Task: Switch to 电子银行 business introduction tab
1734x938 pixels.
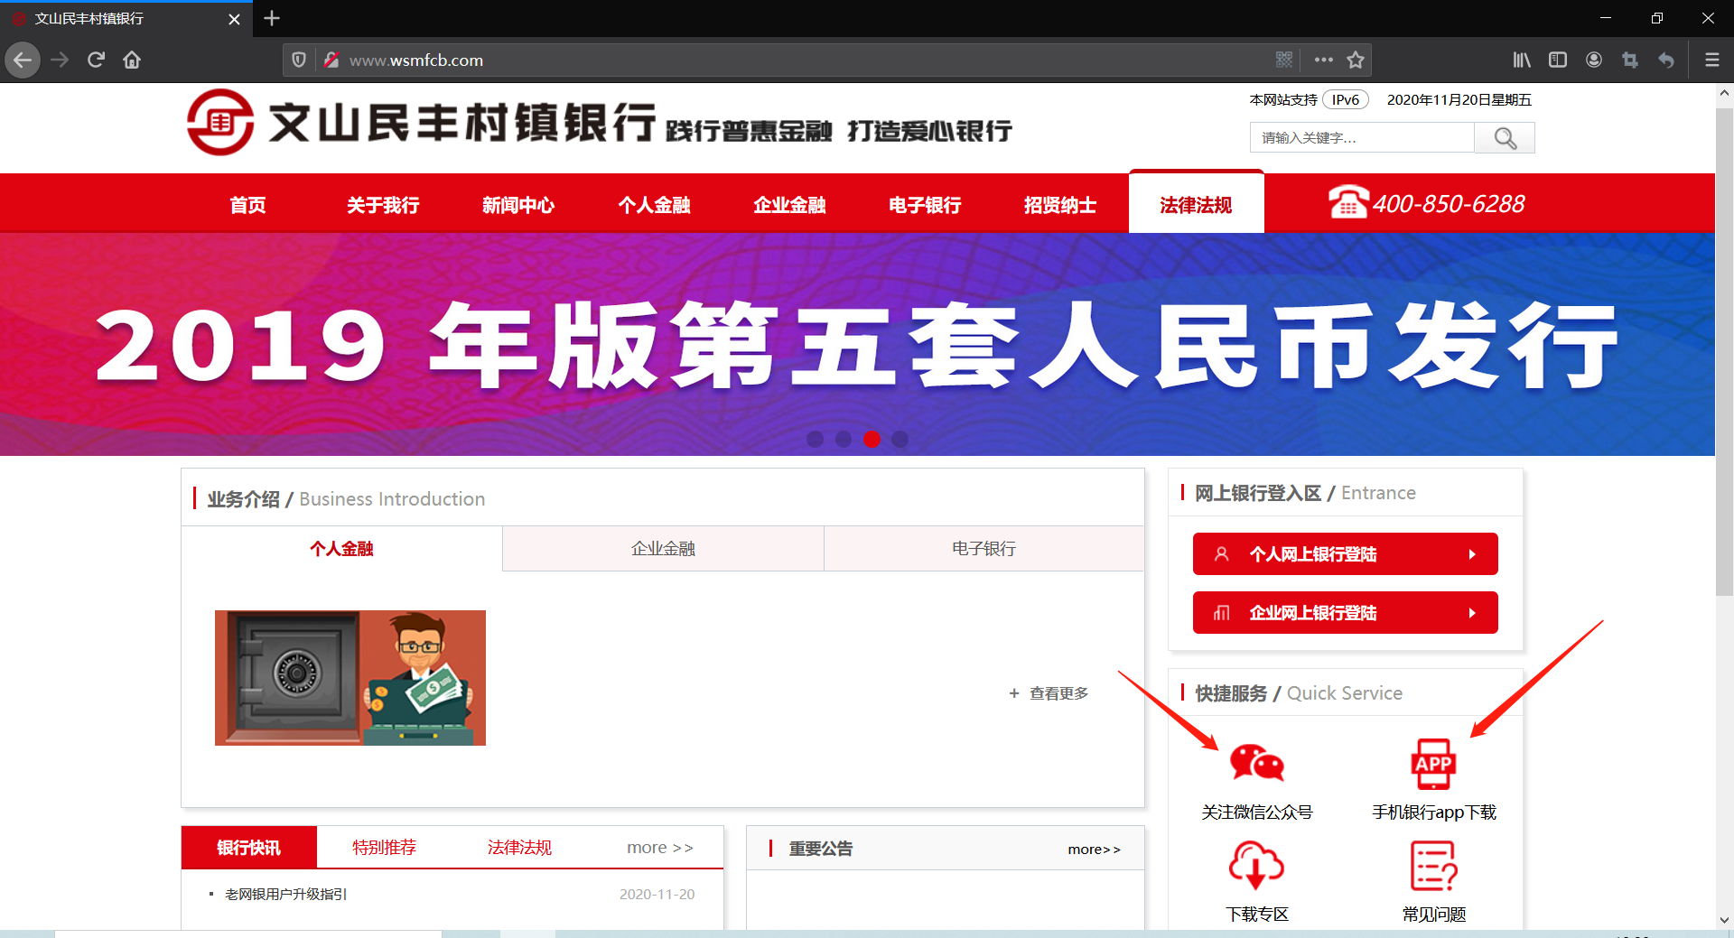Action: coord(984,548)
